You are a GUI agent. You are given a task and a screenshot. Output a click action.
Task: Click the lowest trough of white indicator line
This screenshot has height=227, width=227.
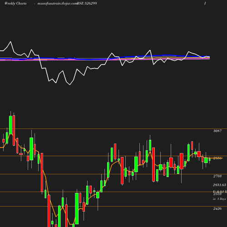70,84
